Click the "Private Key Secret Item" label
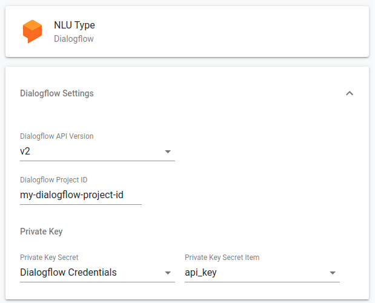375x303 pixels. click(x=222, y=258)
